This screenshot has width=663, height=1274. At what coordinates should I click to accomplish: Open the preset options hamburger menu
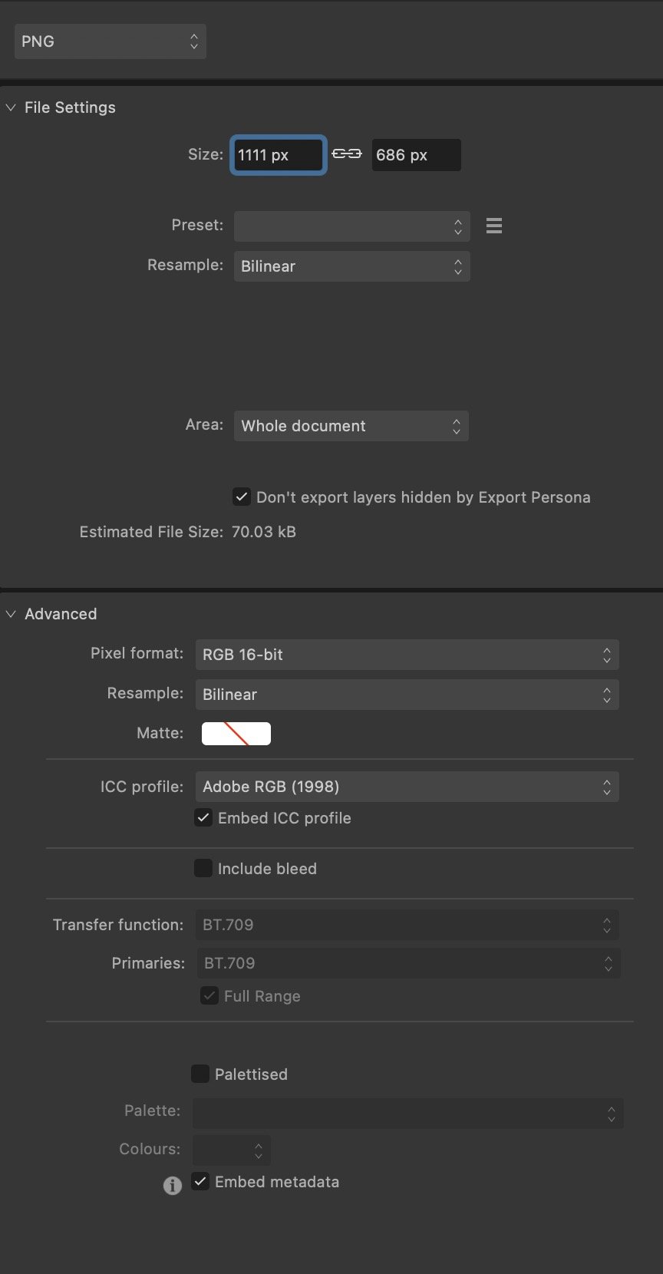pyautogui.click(x=494, y=226)
